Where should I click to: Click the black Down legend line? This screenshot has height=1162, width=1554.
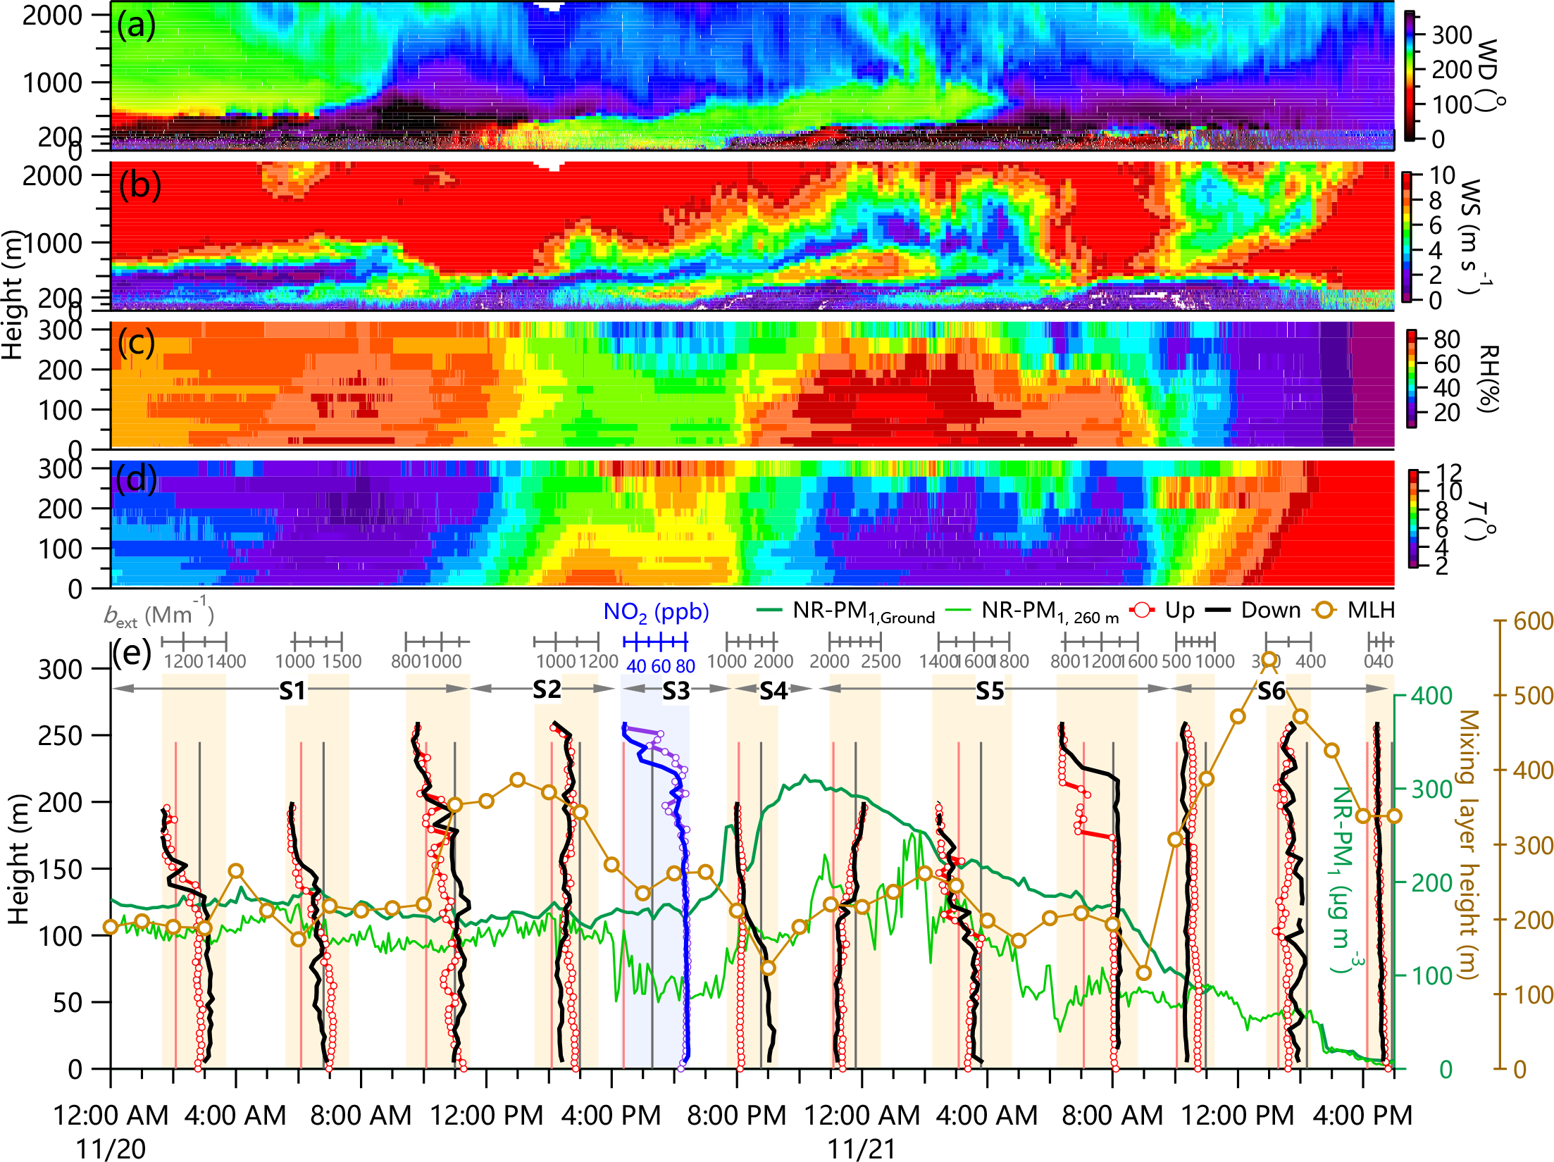pos(1218,611)
